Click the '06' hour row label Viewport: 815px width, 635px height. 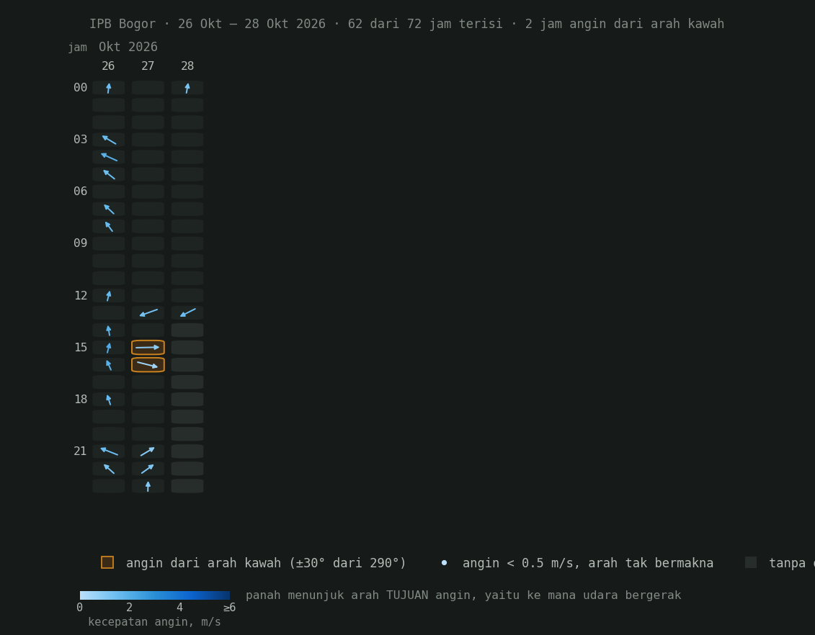tap(81, 191)
